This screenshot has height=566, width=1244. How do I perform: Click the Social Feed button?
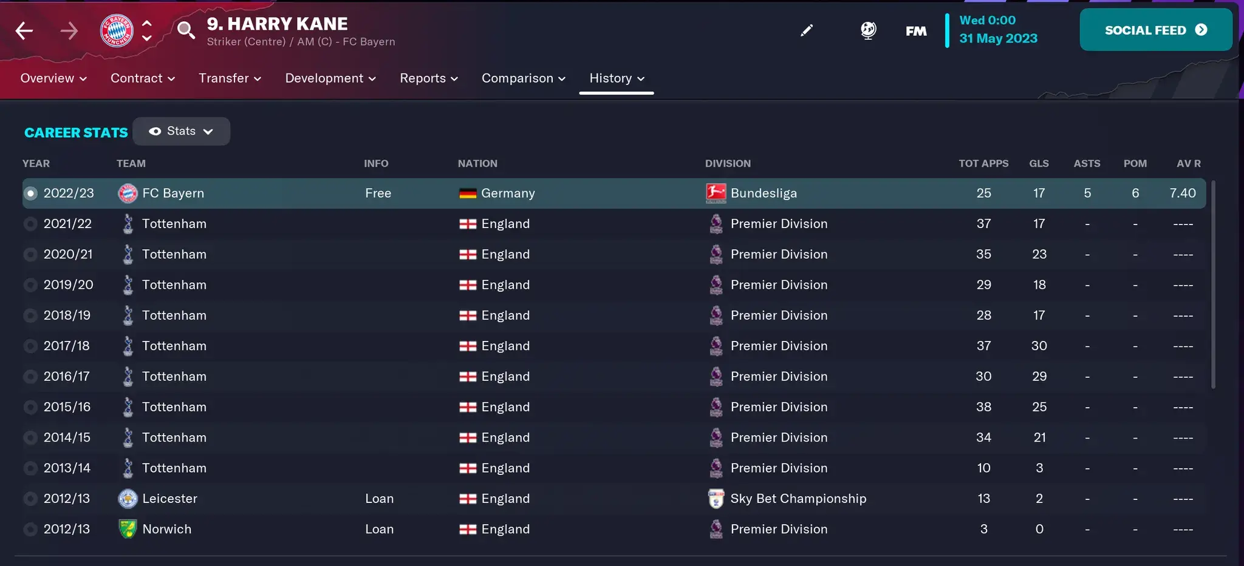point(1155,30)
